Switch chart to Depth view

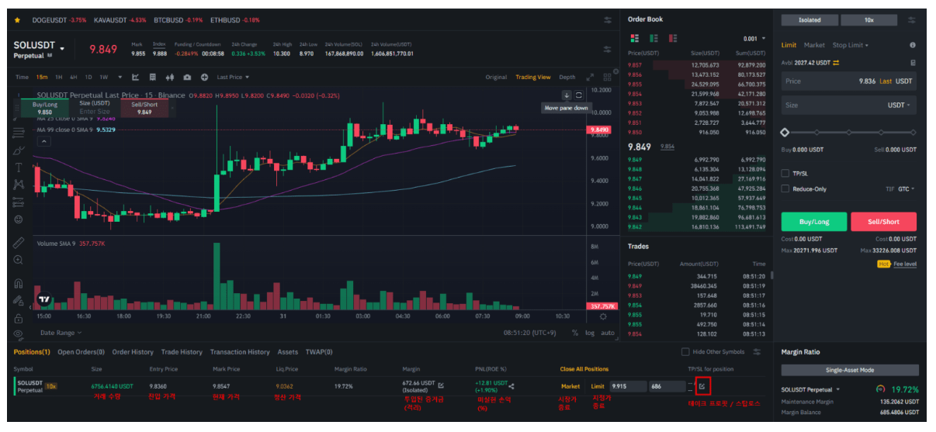click(567, 77)
